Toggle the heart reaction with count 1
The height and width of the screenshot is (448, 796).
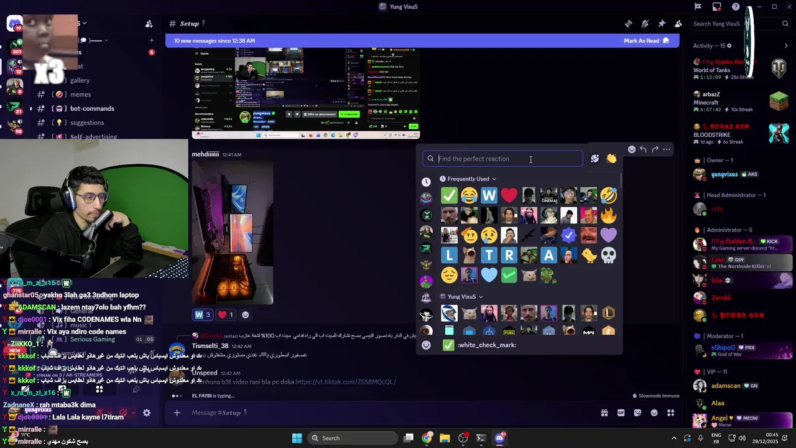226,315
